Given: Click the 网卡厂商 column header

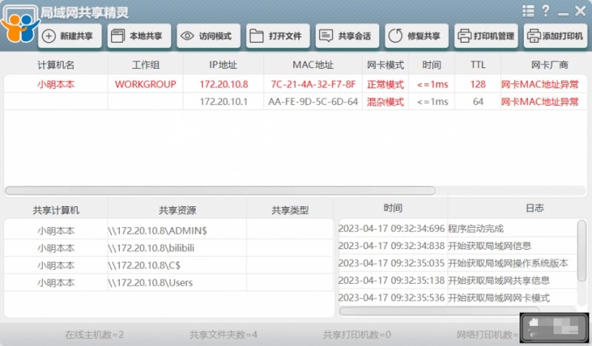Looking at the screenshot, I should (x=549, y=65).
